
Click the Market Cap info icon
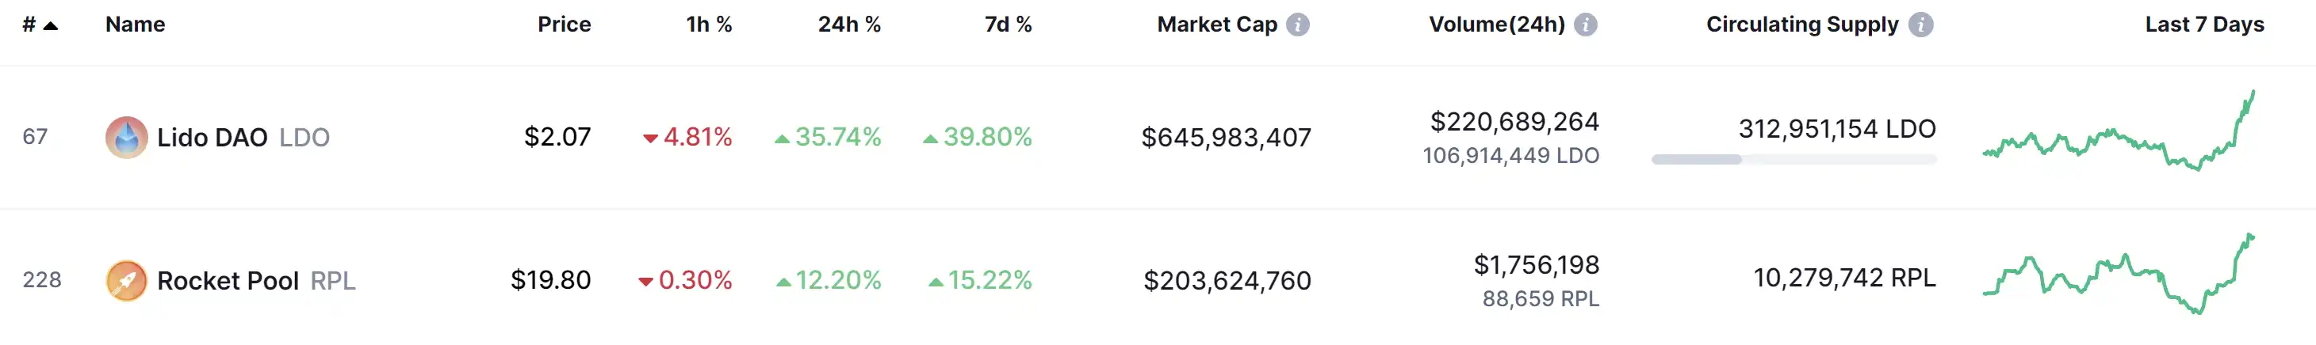[1297, 25]
